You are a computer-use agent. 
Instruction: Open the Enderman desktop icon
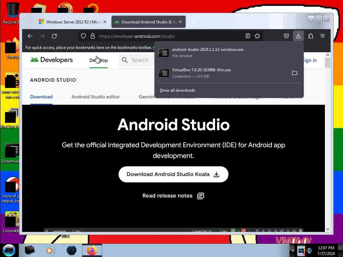11,153
